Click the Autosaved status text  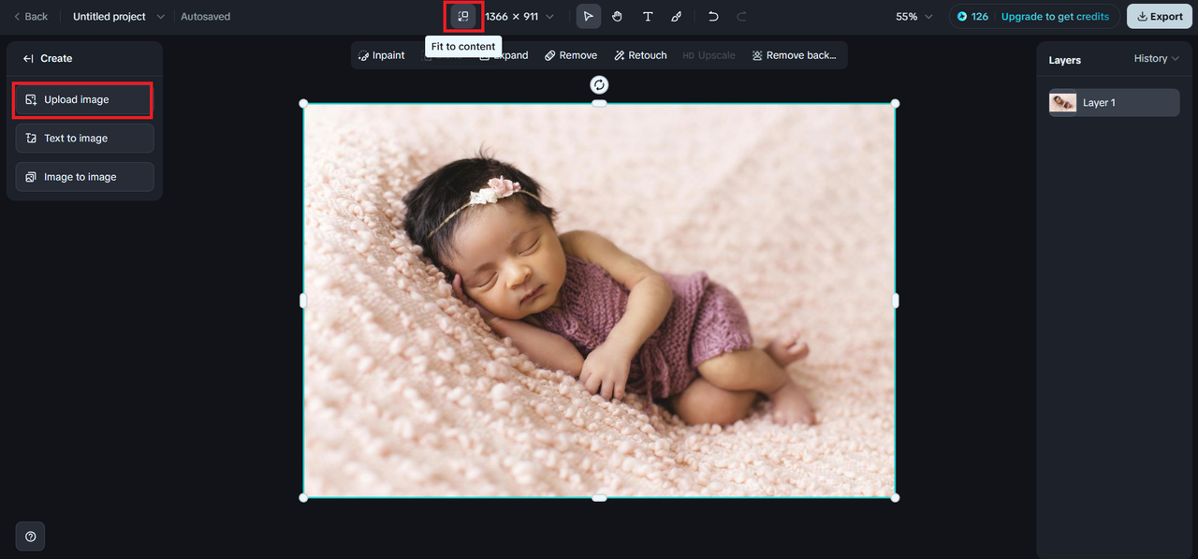pyautogui.click(x=205, y=17)
